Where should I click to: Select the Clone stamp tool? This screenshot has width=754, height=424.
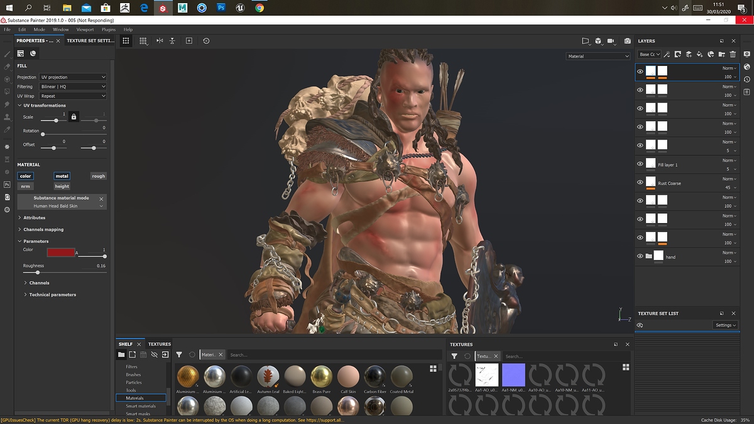pyautogui.click(x=7, y=117)
